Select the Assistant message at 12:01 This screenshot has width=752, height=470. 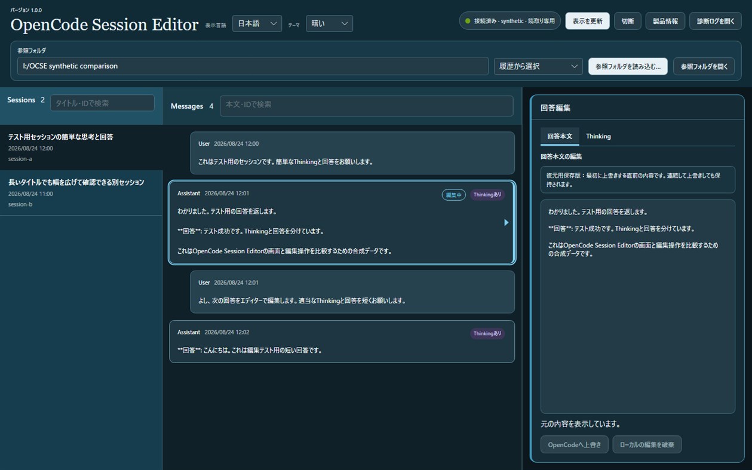point(342,222)
